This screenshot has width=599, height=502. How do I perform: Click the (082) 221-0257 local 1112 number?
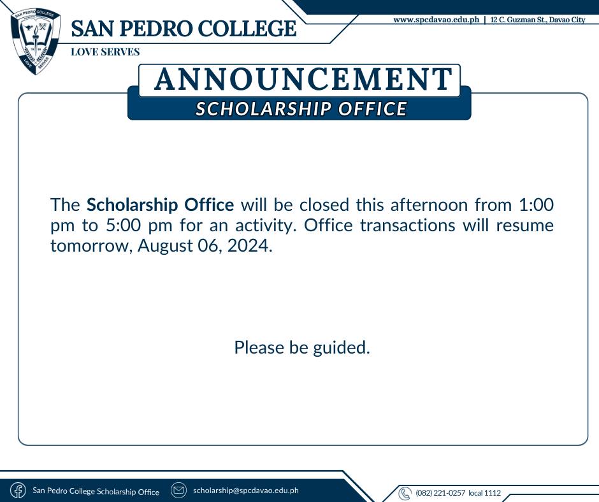pyautogui.click(x=458, y=493)
